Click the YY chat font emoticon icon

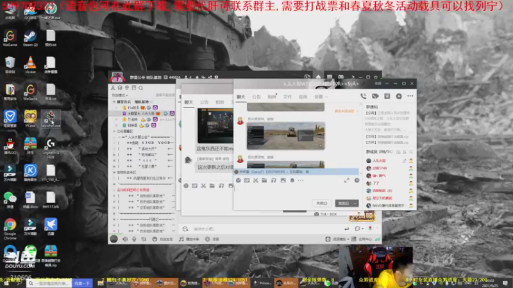tap(185, 229)
